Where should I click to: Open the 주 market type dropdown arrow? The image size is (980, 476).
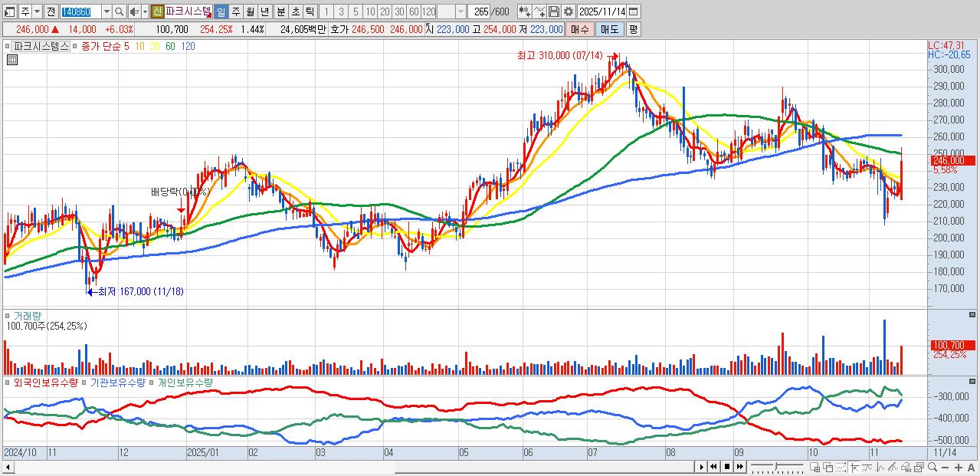[37, 11]
